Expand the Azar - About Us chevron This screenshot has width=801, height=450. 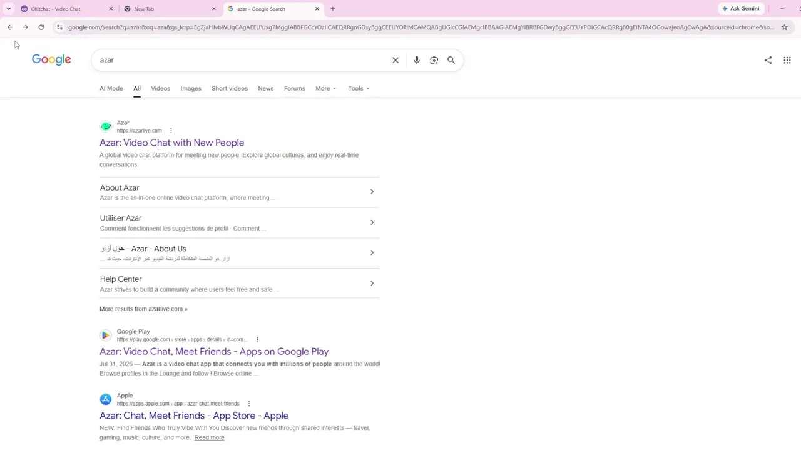coord(372,253)
